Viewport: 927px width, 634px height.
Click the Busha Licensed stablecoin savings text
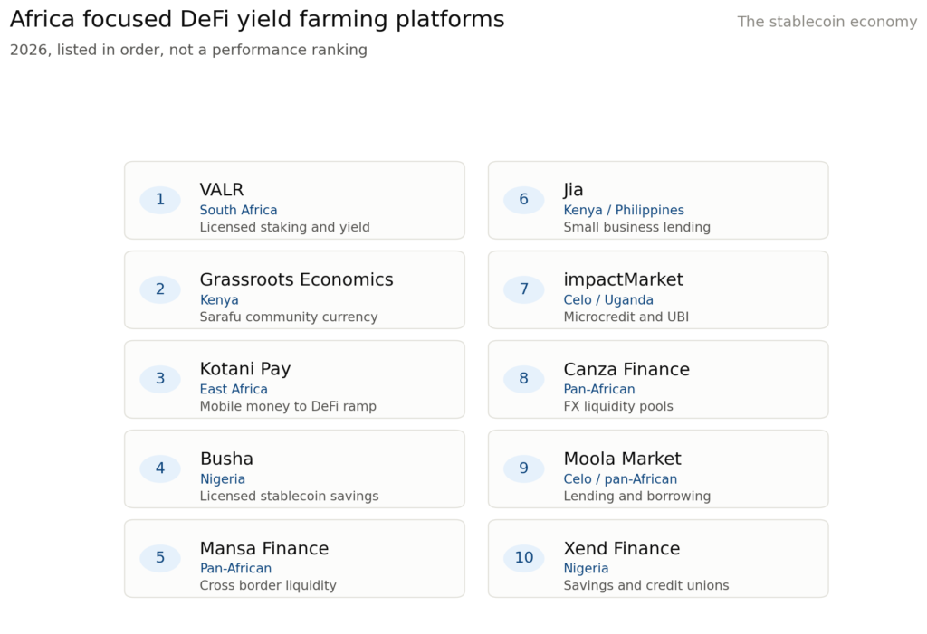pos(289,497)
